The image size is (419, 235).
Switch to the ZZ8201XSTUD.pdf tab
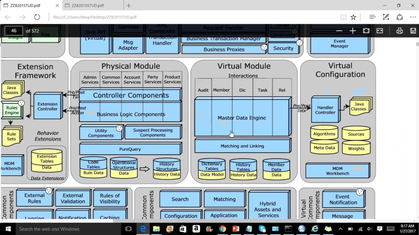pos(88,6)
